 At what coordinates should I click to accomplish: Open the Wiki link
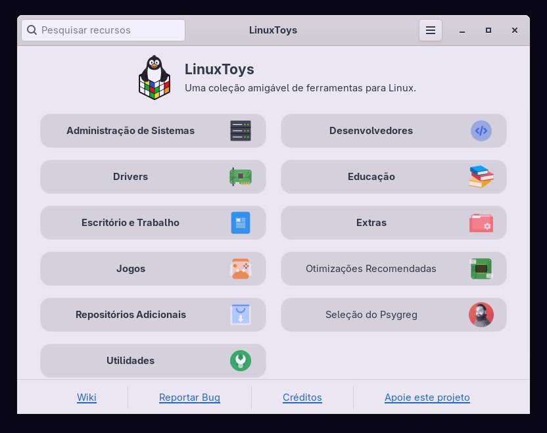point(87,398)
